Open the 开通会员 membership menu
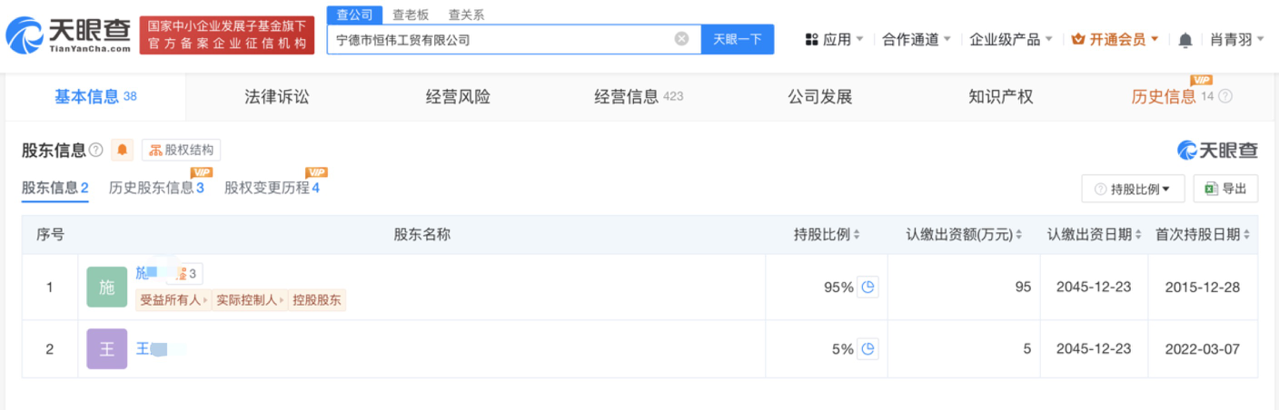This screenshot has height=410, width=1279. point(1115,40)
